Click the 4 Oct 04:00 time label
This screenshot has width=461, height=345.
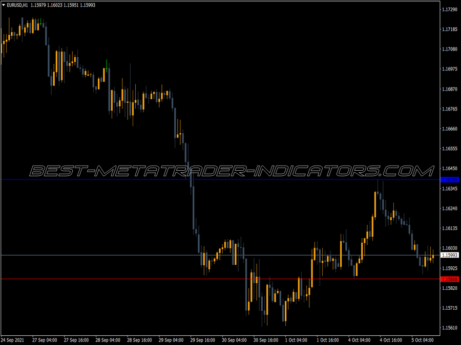(x=359, y=340)
